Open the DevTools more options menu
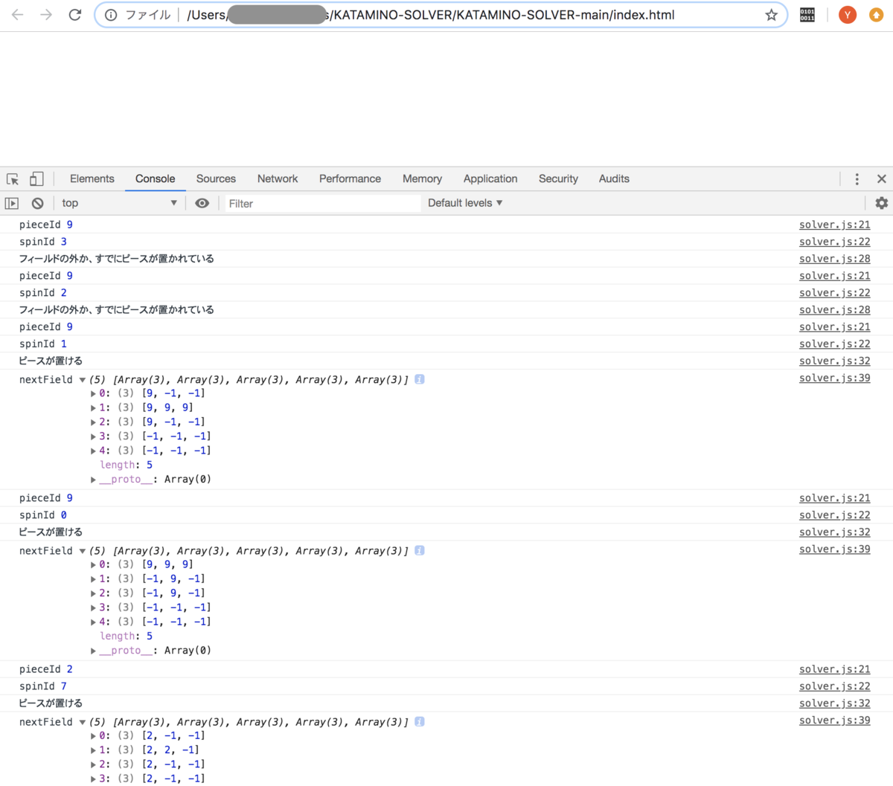Viewport: 893px width, 786px height. coord(857,178)
